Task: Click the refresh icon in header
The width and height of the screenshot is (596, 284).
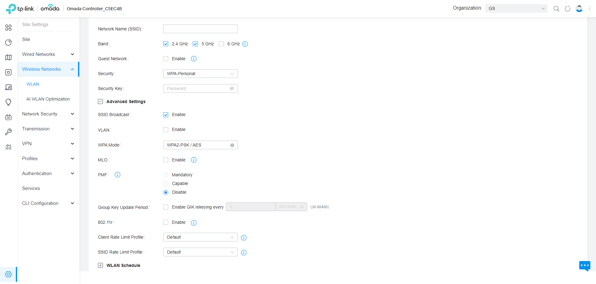Action: [567, 9]
